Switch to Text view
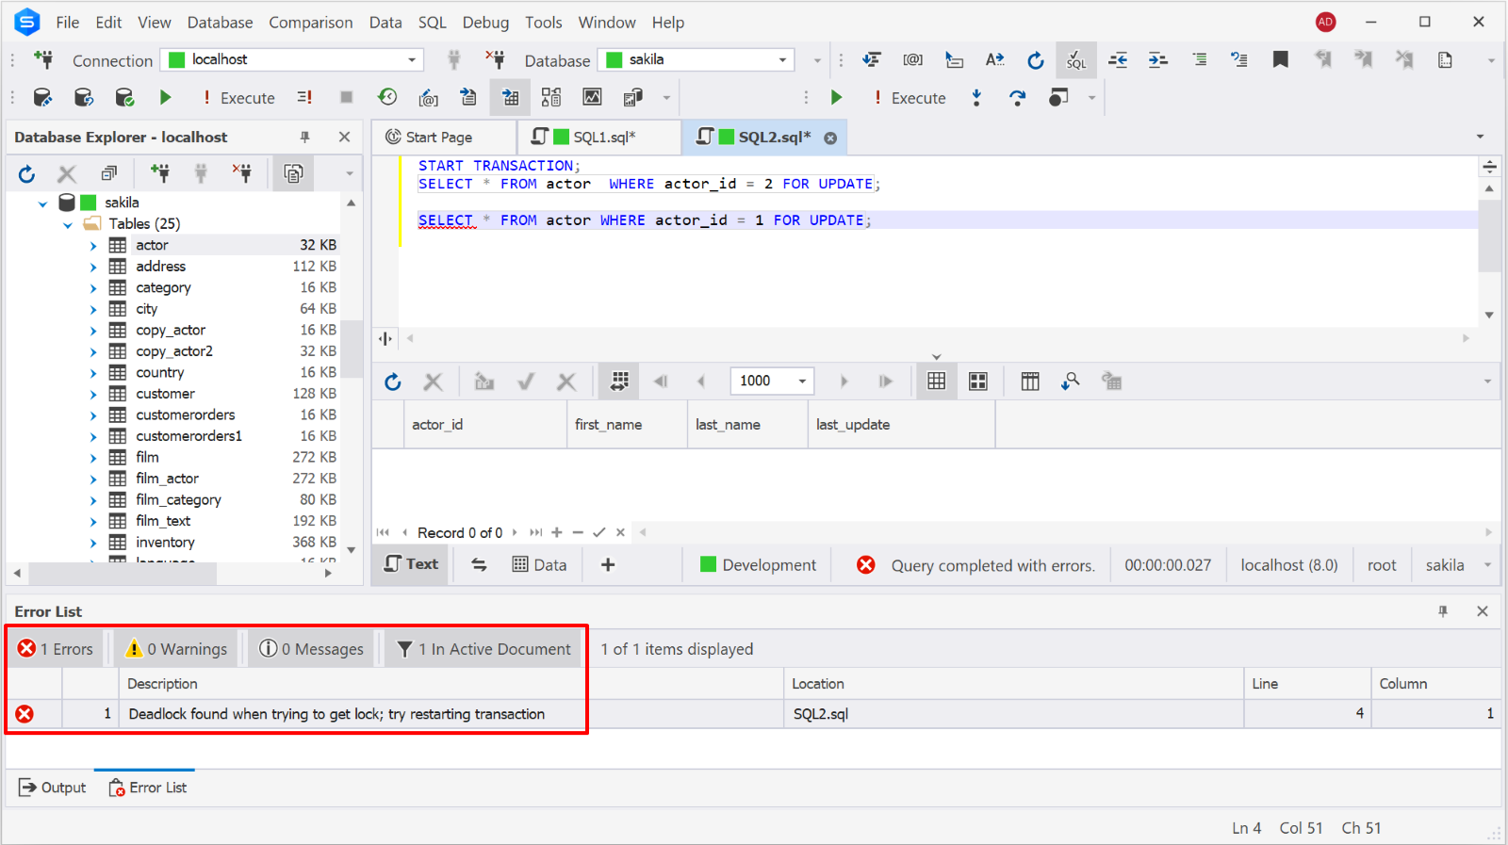This screenshot has height=845, width=1508. pos(411,564)
